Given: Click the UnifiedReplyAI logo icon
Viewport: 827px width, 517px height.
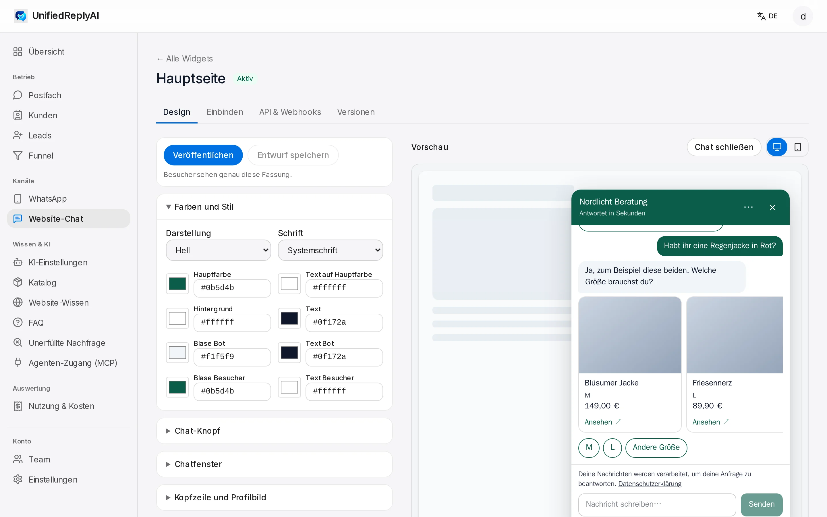Looking at the screenshot, I should 20,16.
